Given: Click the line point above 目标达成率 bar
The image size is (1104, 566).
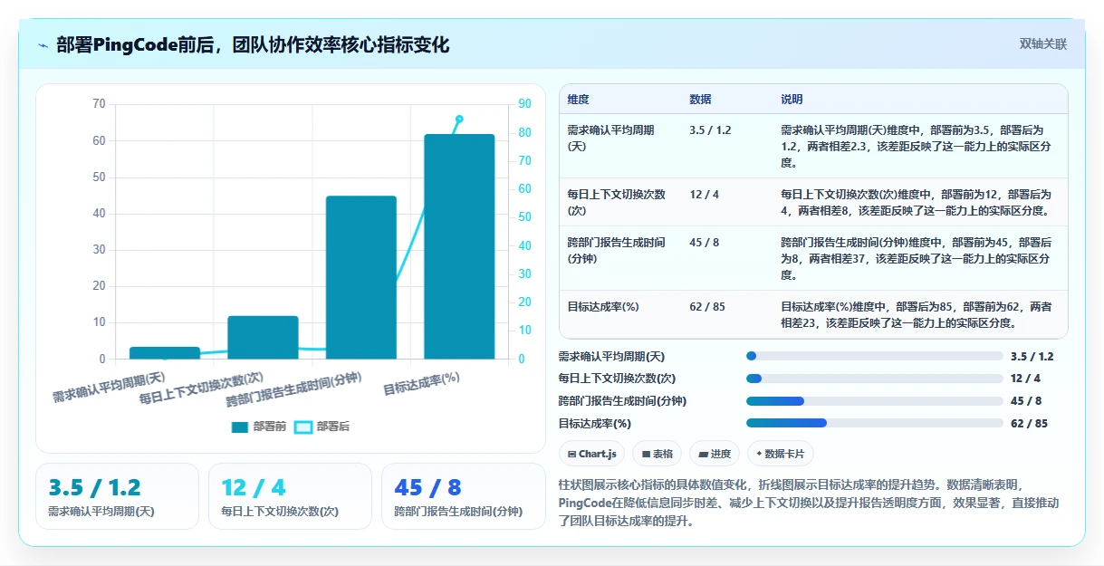Looking at the screenshot, I should [459, 119].
